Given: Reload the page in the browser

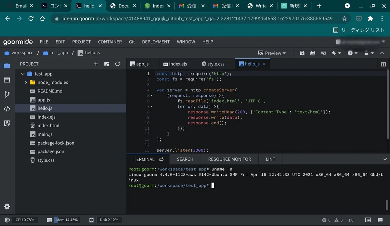Looking at the screenshot, I should click(31, 18).
